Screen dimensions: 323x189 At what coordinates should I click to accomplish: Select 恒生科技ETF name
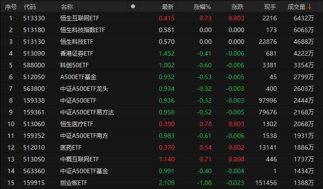pos(76,42)
